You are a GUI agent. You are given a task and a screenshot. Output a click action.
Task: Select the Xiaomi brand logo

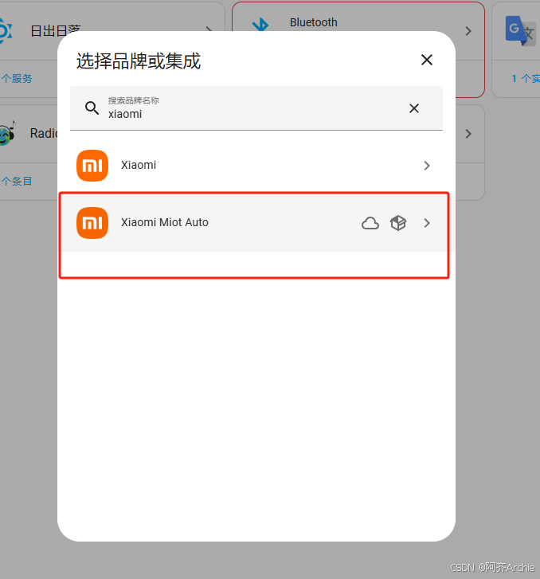92,166
